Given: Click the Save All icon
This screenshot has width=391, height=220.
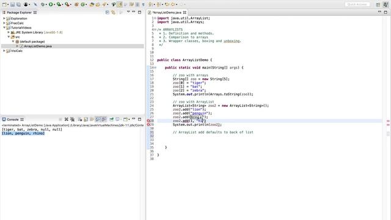Looking at the screenshot, I should [x=18, y=4].
